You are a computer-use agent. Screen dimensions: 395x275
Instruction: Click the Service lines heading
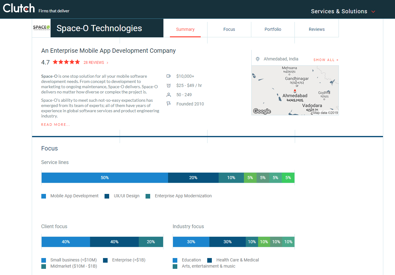pos(55,162)
